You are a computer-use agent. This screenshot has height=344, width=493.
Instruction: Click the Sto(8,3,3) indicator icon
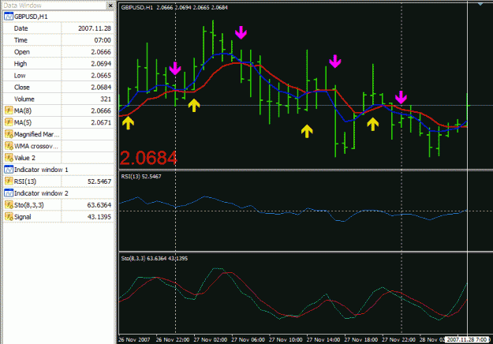point(9,205)
